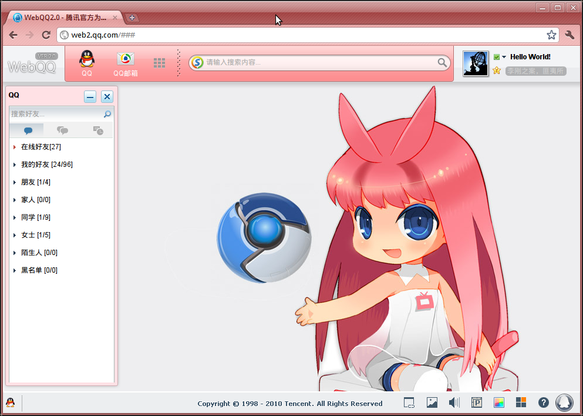The height and width of the screenshot is (416, 583).
Task: Click the green online status indicator
Action: click(496, 57)
